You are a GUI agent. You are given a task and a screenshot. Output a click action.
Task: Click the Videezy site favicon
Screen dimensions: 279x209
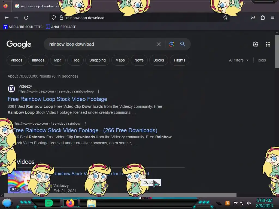[x=11, y=89]
